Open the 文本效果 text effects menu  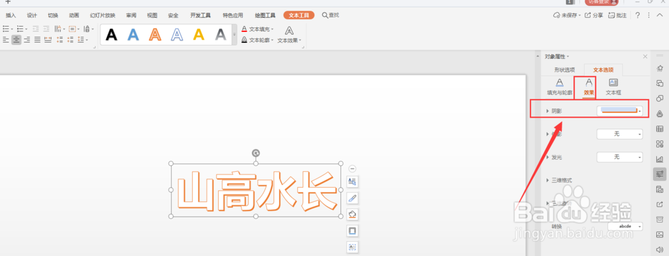[x=289, y=35]
